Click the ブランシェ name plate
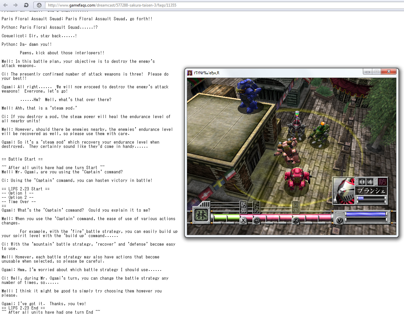The height and width of the screenshot is (315, 404). coord(371,191)
